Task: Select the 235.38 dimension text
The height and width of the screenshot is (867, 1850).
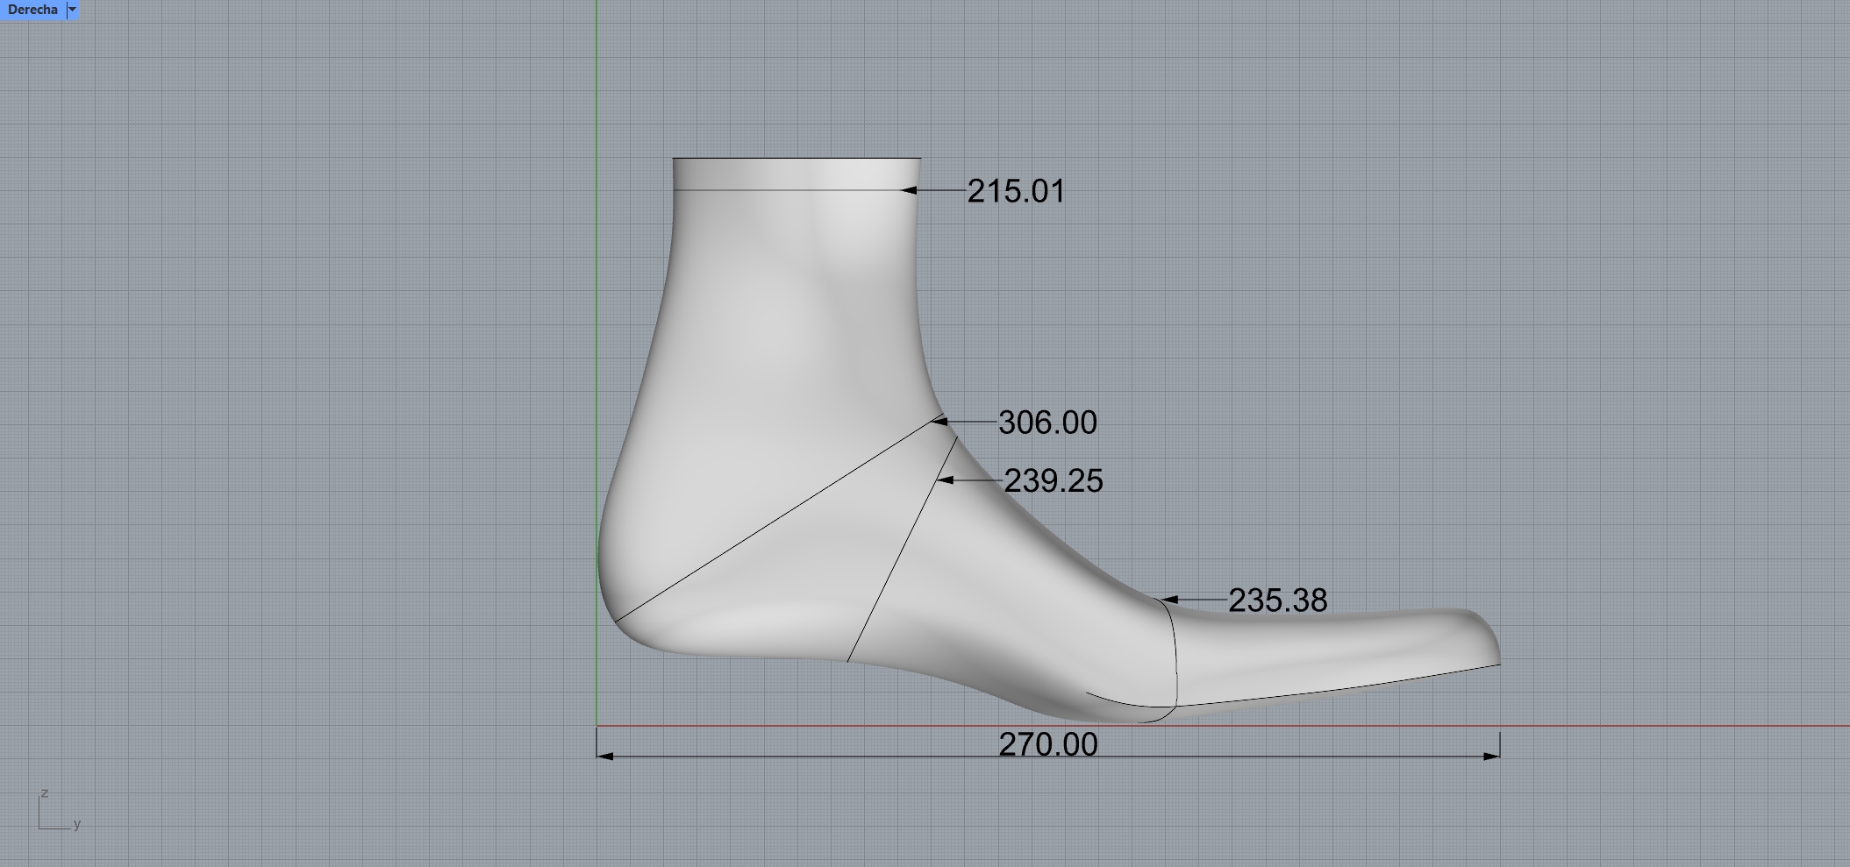Action: pyautogui.click(x=1278, y=601)
